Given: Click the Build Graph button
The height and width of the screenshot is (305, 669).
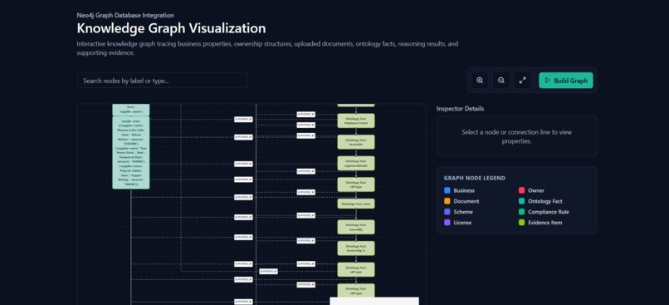Looking at the screenshot, I should tap(566, 81).
